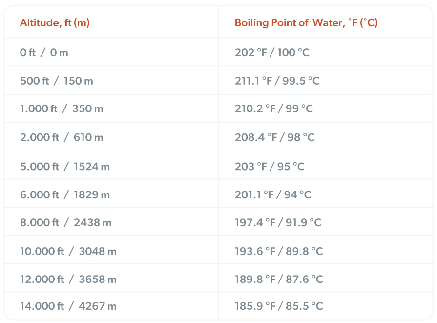Screen dimensions: 437x323
Task: Click the Boiling Point of Water header
Action: (x=306, y=22)
